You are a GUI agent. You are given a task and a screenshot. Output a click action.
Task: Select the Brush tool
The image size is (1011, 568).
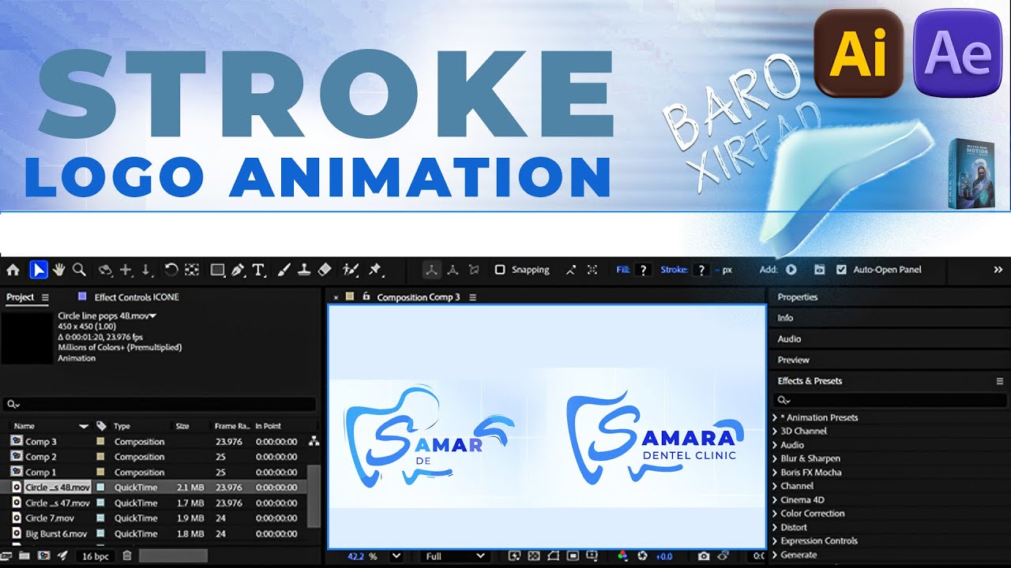tap(284, 270)
